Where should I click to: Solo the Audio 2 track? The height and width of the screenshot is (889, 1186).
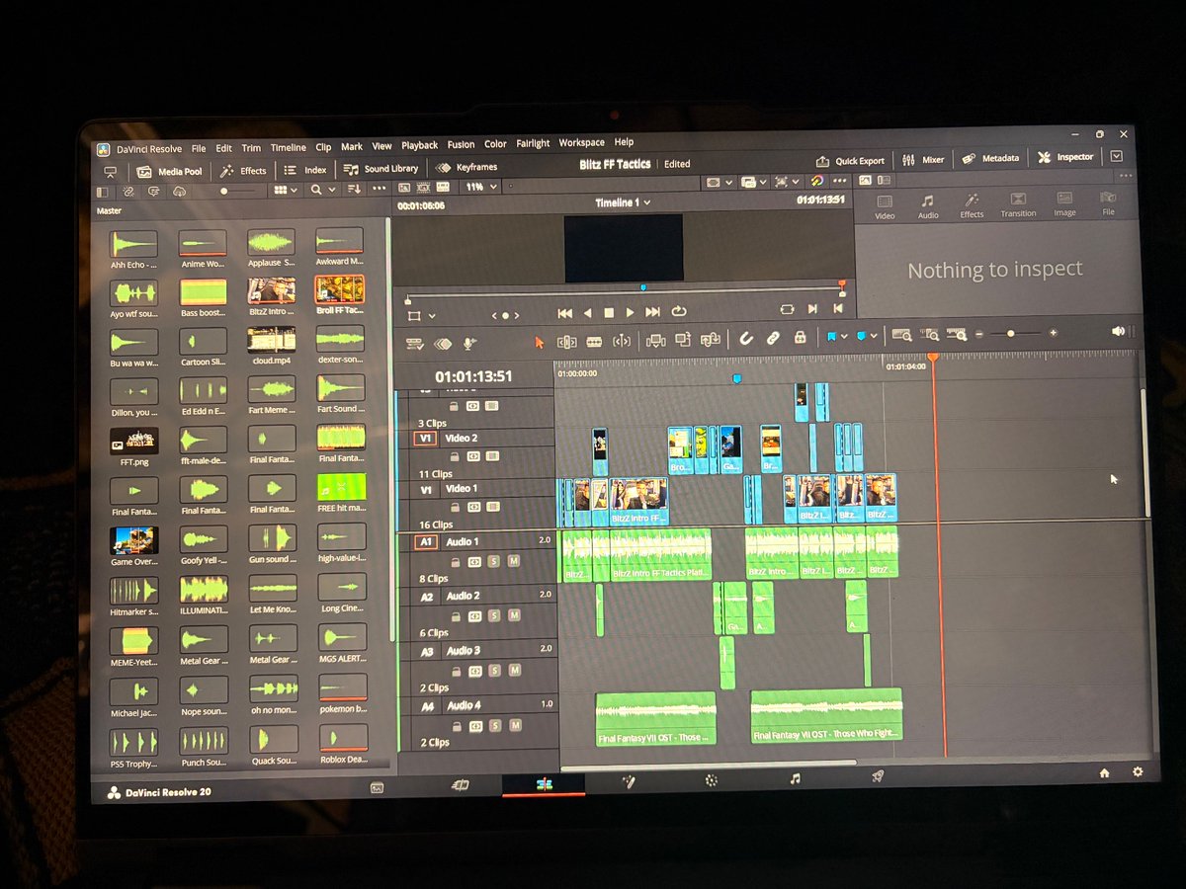pos(493,615)
